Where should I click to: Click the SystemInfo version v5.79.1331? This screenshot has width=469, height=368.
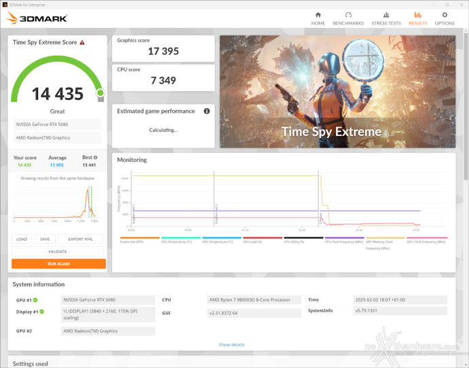(400, 310)
